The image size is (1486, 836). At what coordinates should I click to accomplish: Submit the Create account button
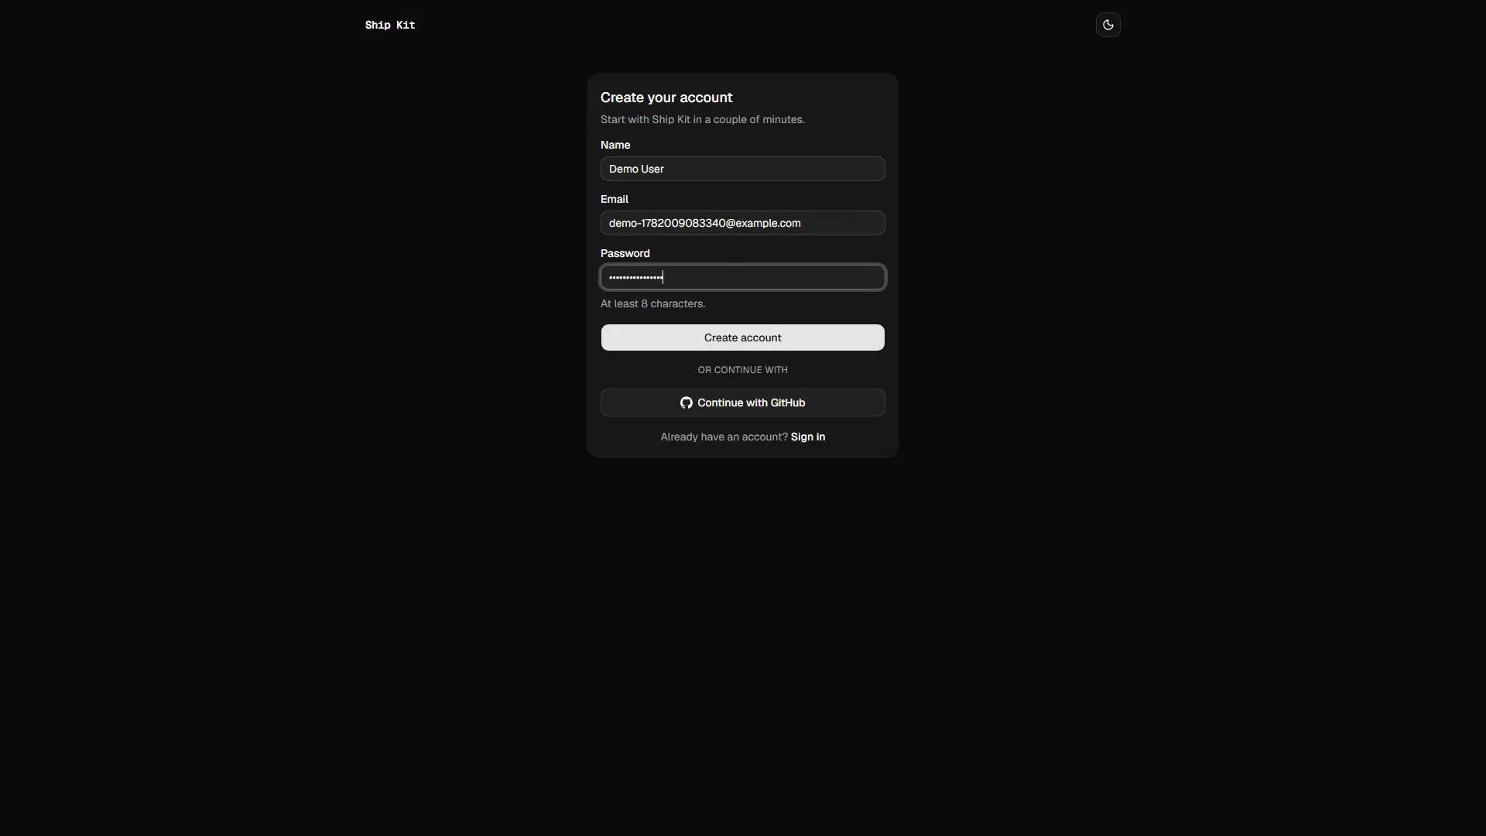coord(742,337)
